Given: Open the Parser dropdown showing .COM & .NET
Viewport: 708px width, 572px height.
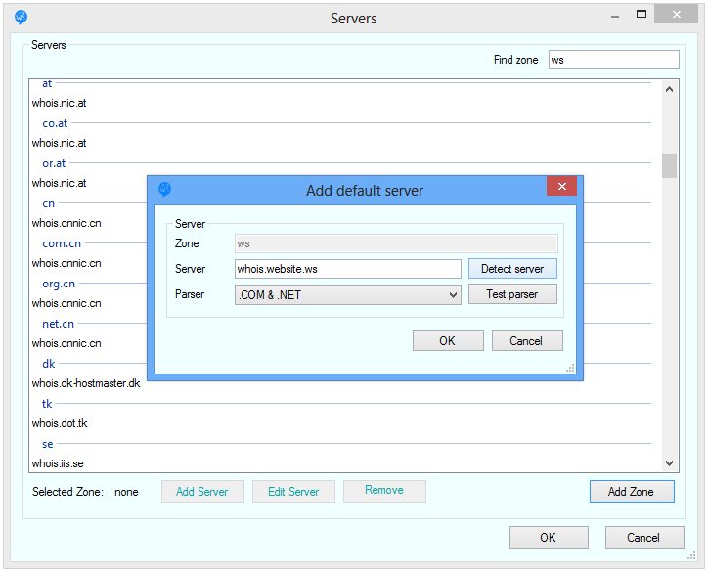Looking at the screenshot, I should tap(348, 295).
